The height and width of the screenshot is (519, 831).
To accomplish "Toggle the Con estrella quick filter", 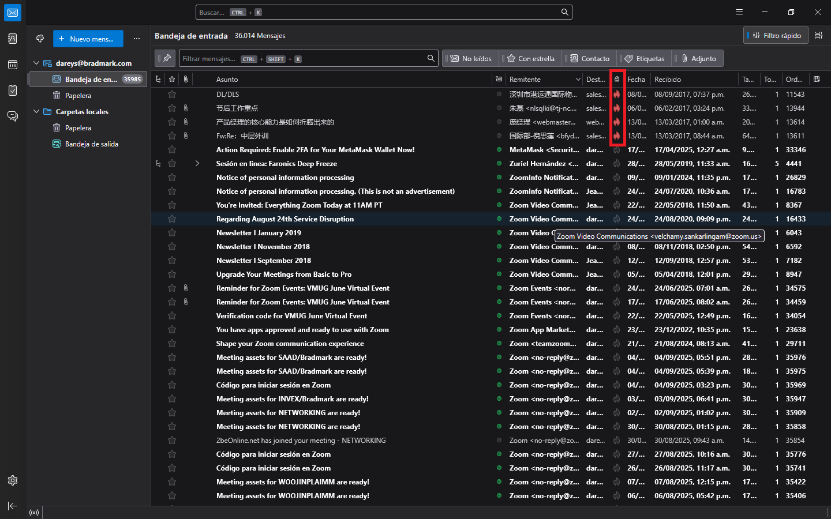I will [x=531, y=59].
